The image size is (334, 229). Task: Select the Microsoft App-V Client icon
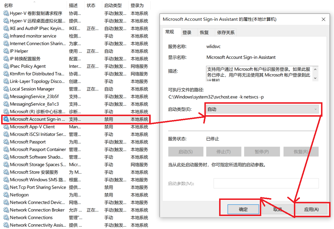click(x=6, y=127)
